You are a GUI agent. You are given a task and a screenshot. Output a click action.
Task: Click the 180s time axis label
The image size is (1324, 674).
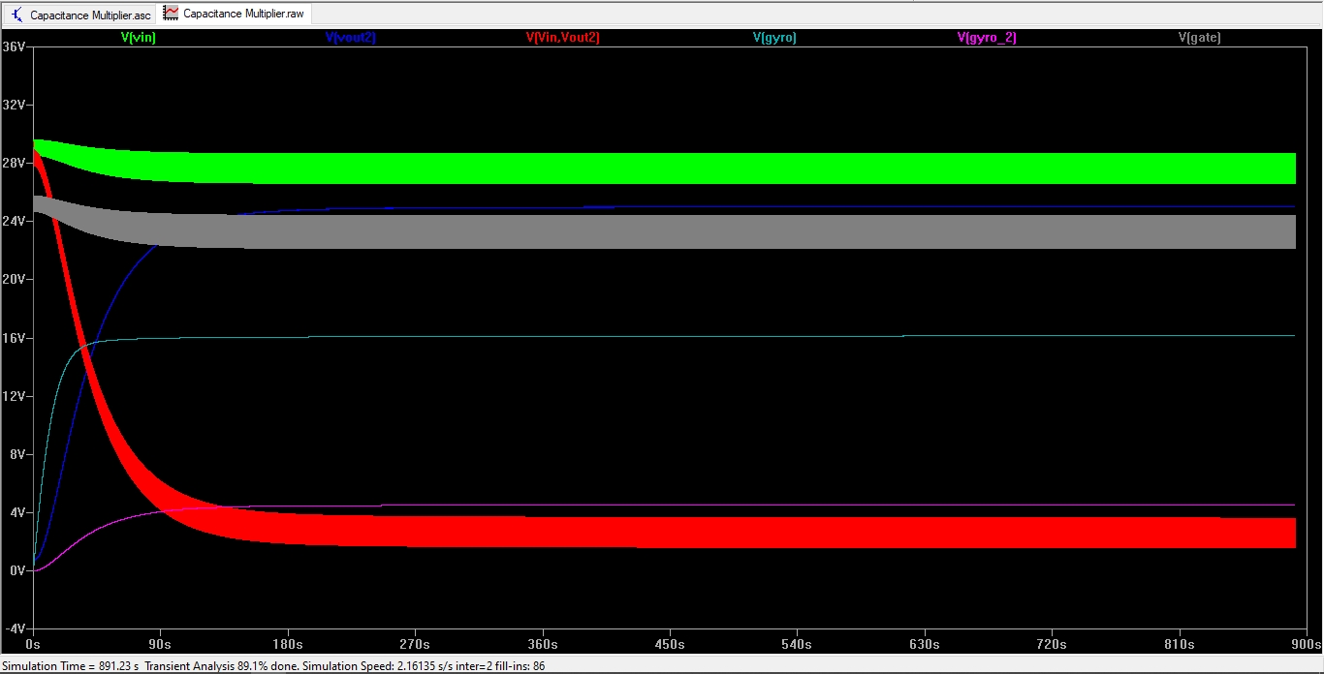(288, 644)
